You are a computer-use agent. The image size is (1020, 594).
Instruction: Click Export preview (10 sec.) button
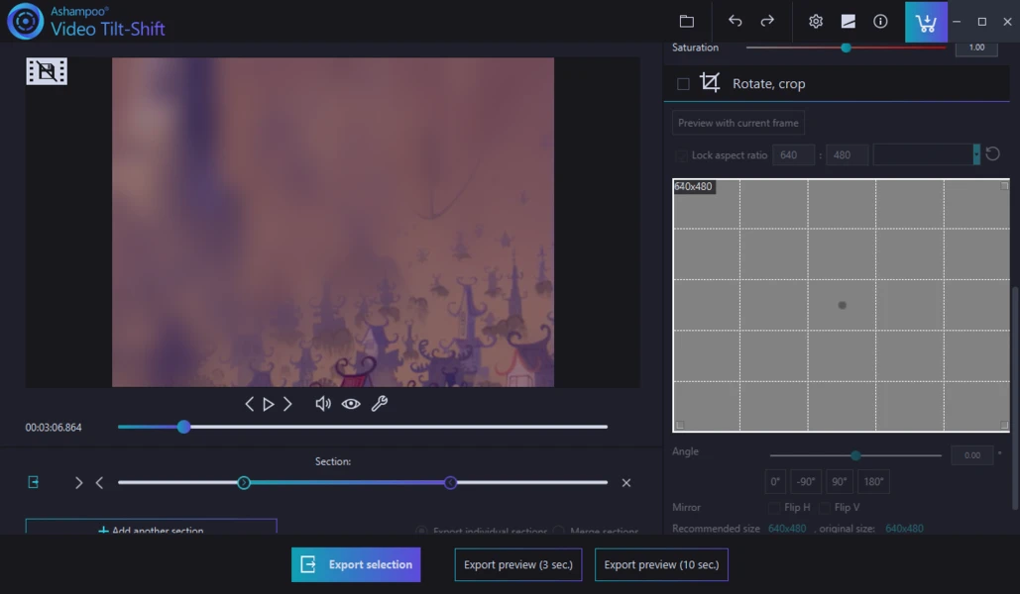click(661, 564)
